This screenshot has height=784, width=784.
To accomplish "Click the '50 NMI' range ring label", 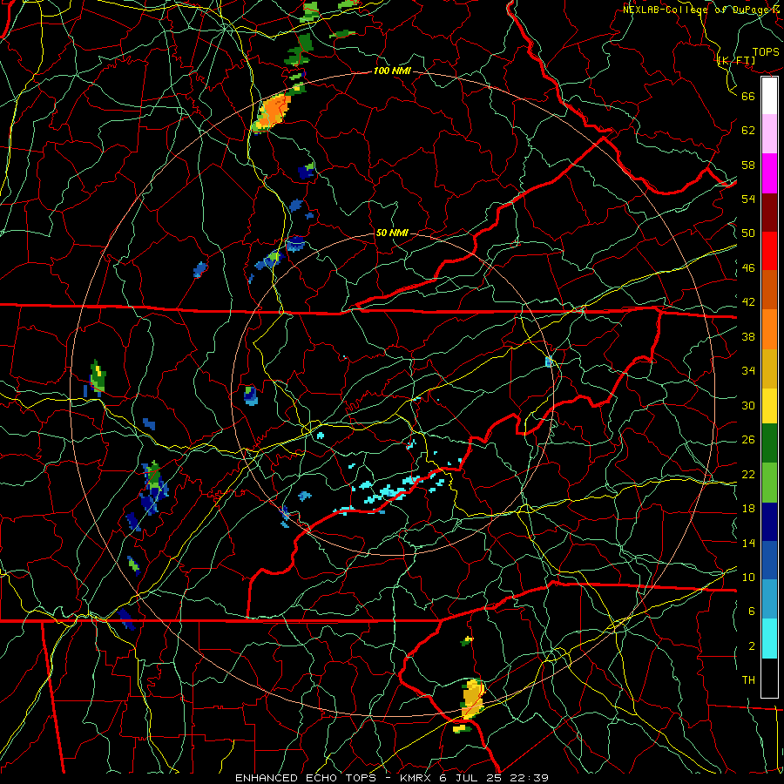I will coord(392,233).
